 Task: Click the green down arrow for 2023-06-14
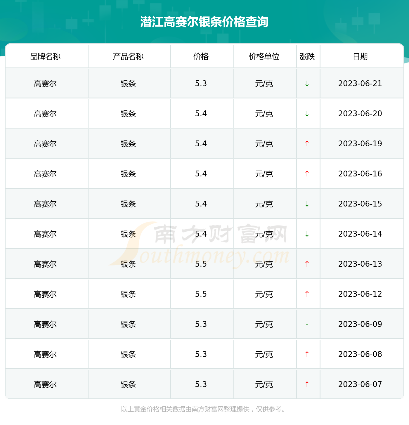pos(307,234)
